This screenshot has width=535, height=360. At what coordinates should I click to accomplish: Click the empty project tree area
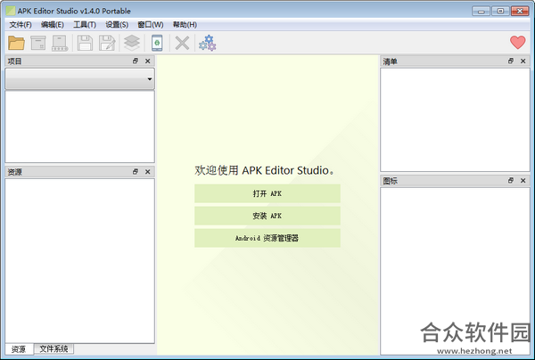(x=80, y=127)
